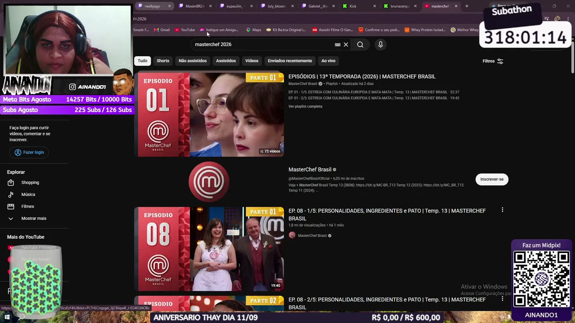The image size is (575, 323).
Task: Open the EP. 01 - 1/5 playlist entry
Action: (x=374, y=92)
